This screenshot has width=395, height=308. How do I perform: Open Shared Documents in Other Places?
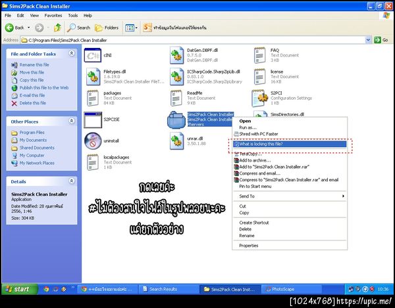[x=37, y=148]
